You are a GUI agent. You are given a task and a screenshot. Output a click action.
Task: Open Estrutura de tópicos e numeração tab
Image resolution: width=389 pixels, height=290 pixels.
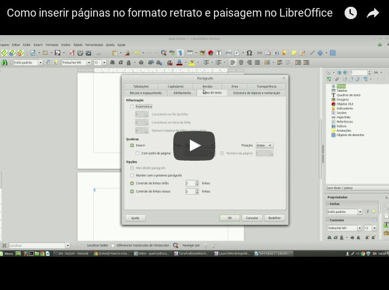coord(256,93)
